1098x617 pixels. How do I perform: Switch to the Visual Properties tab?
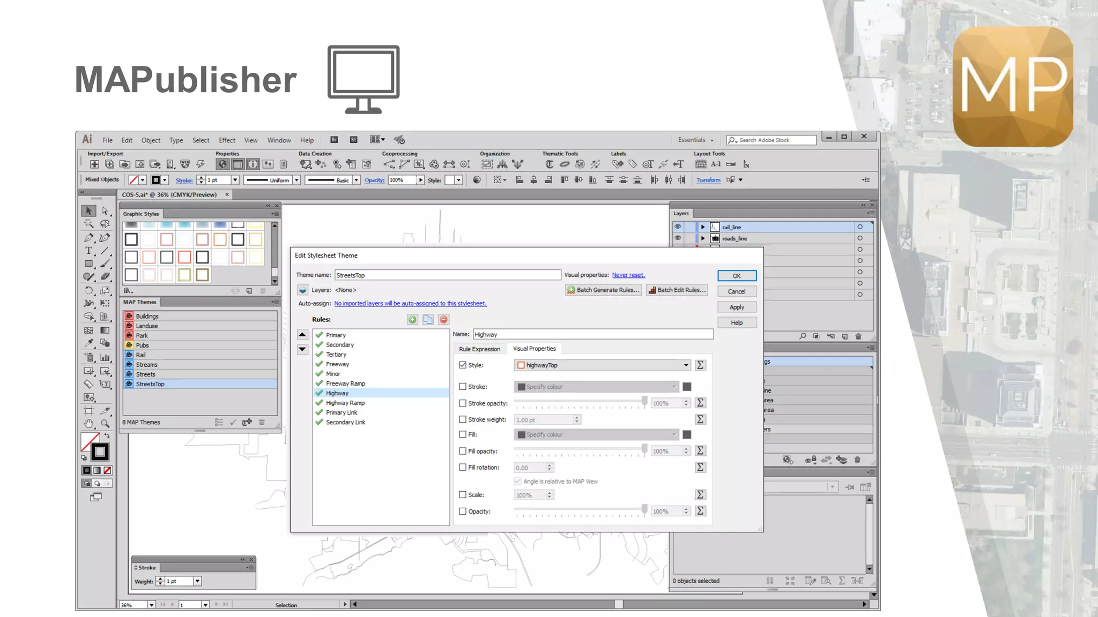pos(535,349)
